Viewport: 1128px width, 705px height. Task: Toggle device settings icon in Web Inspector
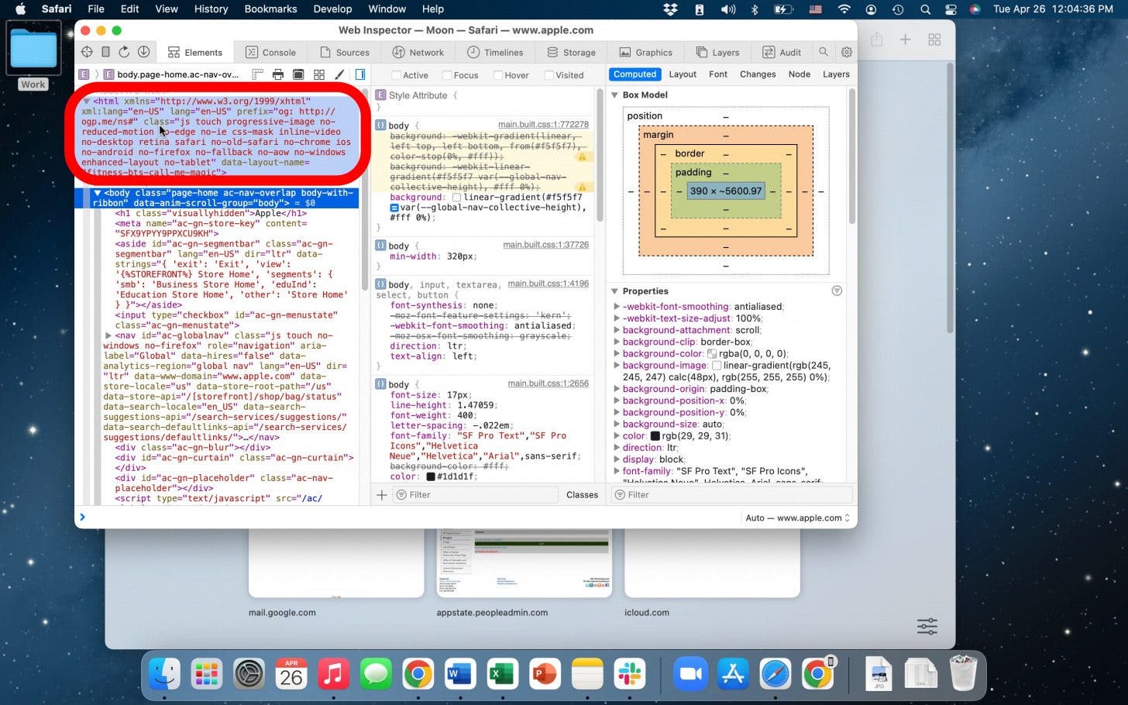coord(106,52)
